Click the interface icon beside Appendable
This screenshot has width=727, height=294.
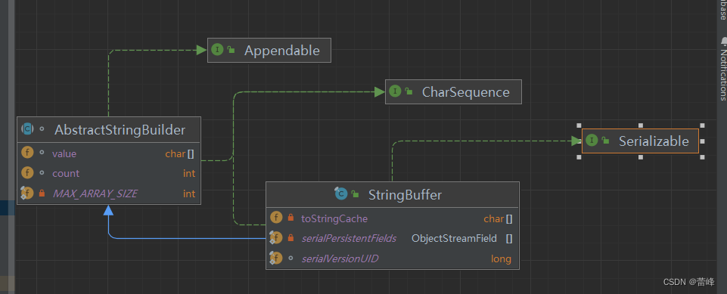217,50
